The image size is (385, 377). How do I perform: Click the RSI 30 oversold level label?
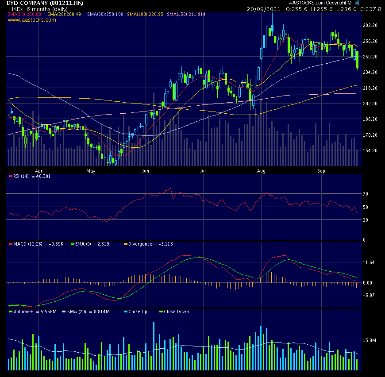coord(366,220)
